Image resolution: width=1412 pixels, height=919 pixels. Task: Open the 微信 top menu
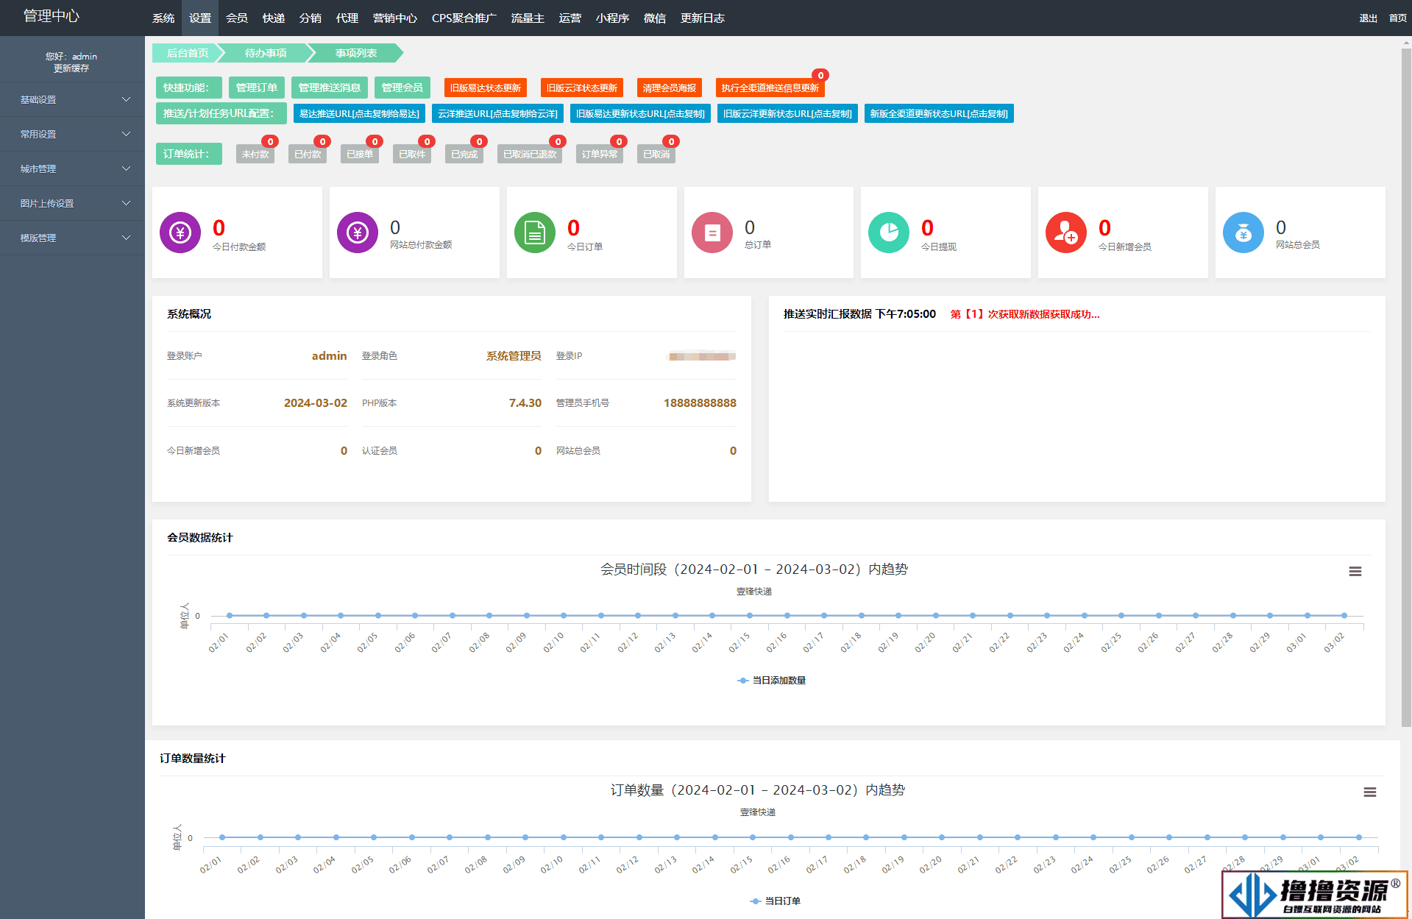point(655,18)
